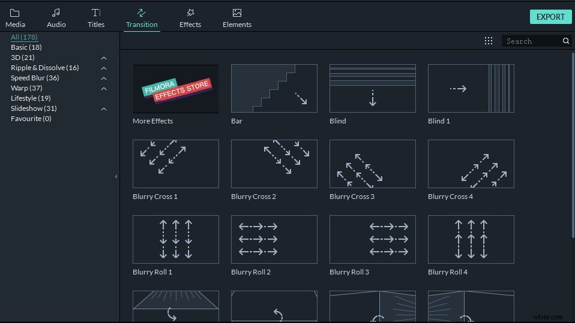Click the transition thumbnail below Blurry Roll 1

(x=176, y=307)
